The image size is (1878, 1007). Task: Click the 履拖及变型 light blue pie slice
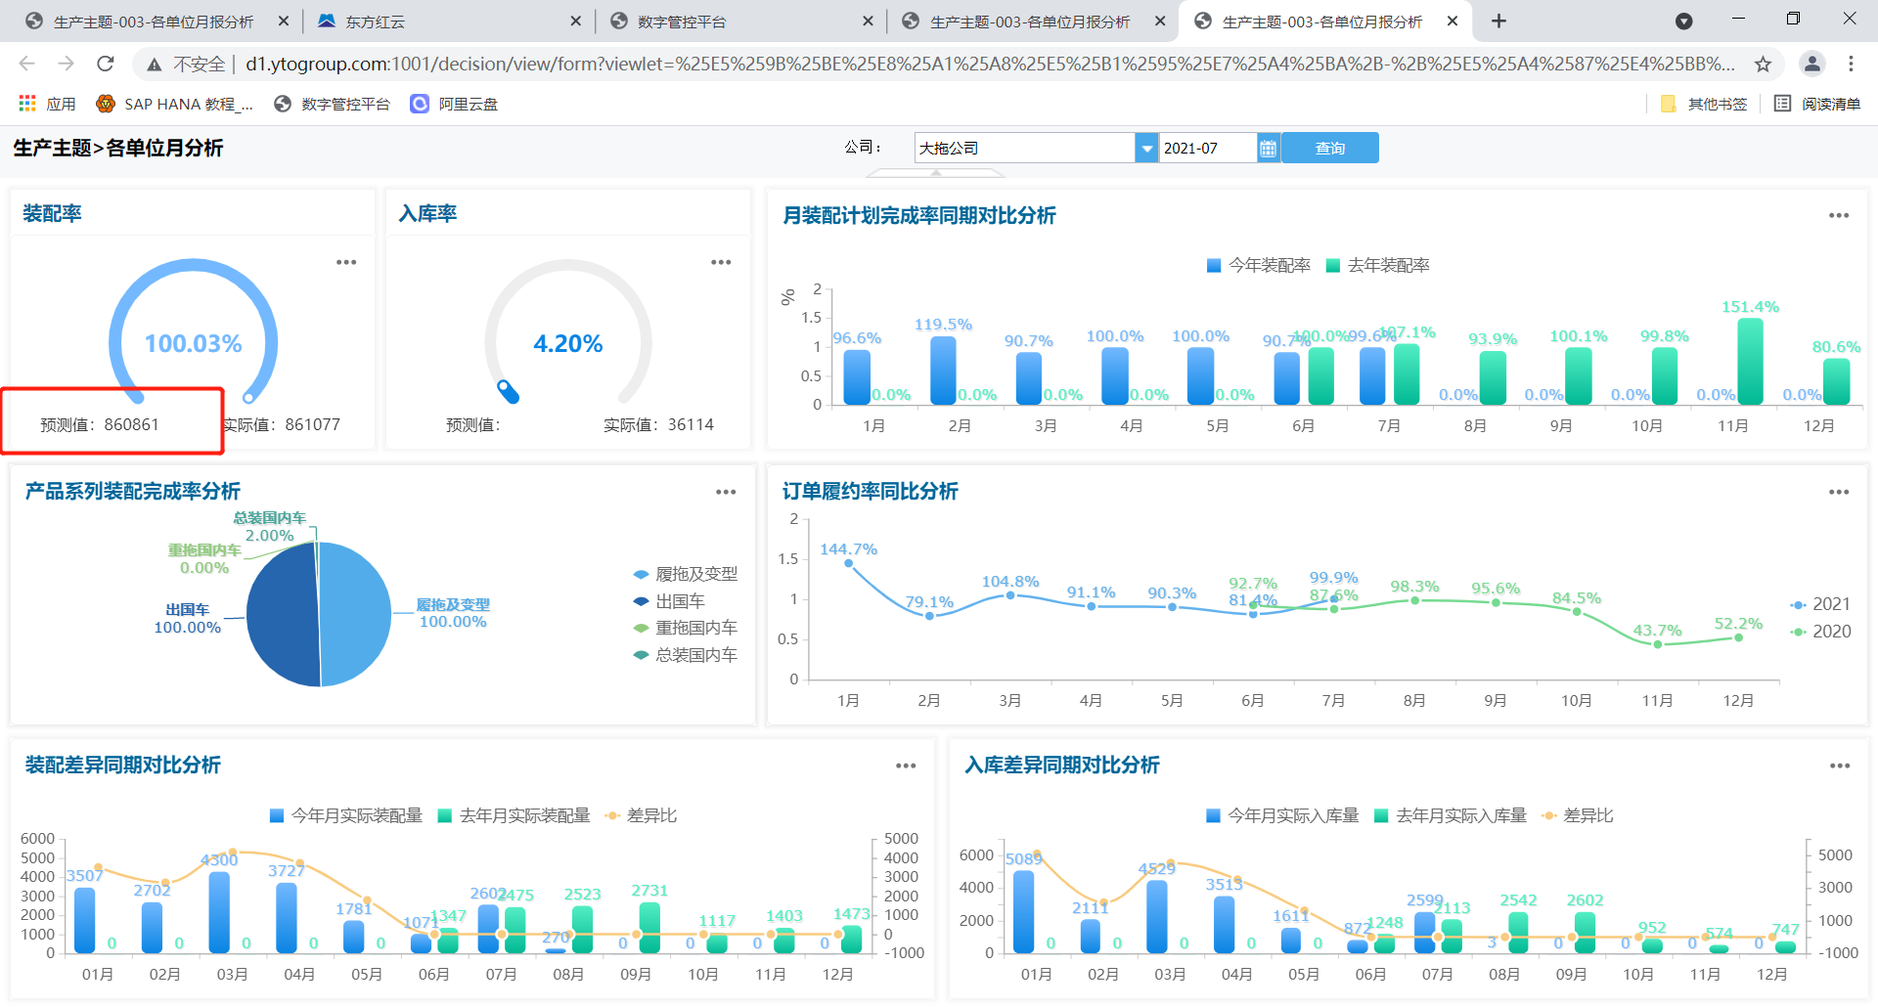tap(354, 614)
